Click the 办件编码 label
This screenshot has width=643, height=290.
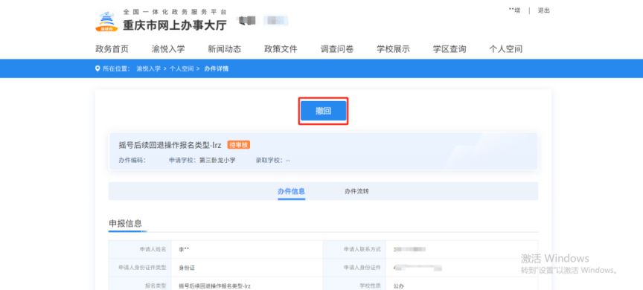pyautogui.click(x=132, y=161)
